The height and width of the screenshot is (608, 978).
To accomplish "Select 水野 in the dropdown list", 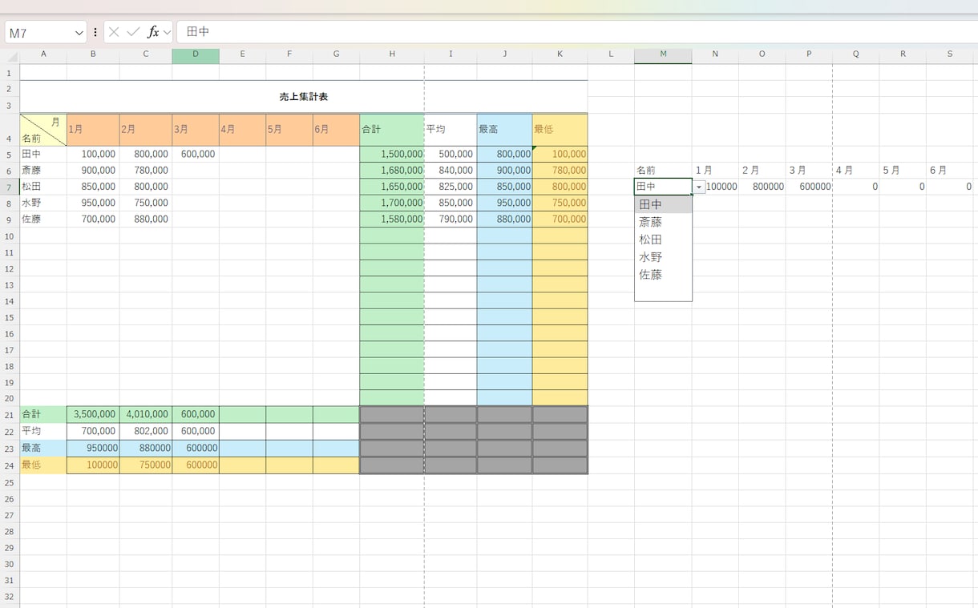I will (x=663, y=257).
